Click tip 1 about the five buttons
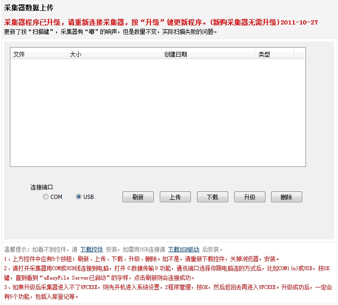 (x=141, y=259)
